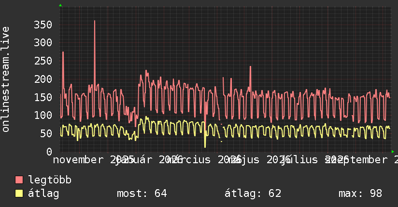The image size is (398, 207).
Task: Click the 'átlag: 62' statistic
Action: click(253, 194)
